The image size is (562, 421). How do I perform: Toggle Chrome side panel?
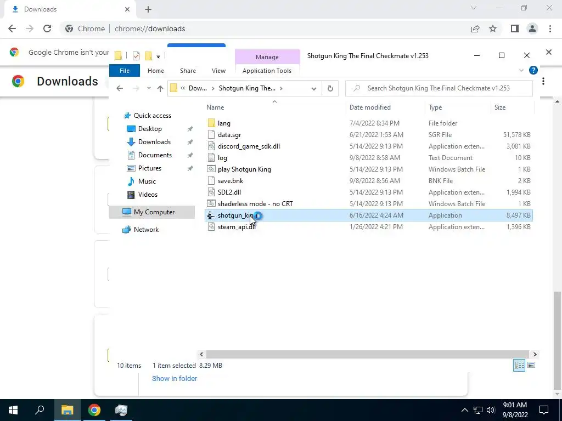coord(515,29)
